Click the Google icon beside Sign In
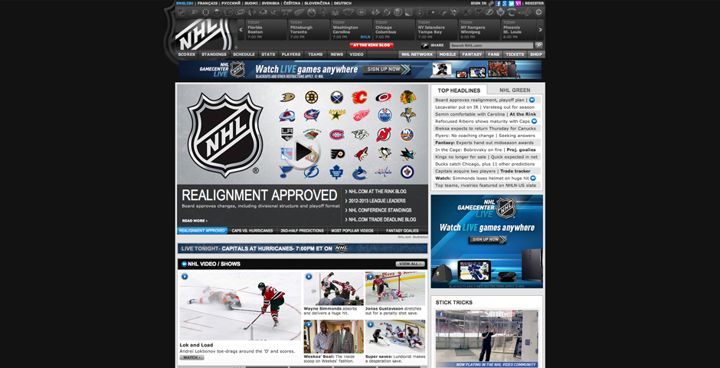Screen dimensions: 720x368 point(505,3)
